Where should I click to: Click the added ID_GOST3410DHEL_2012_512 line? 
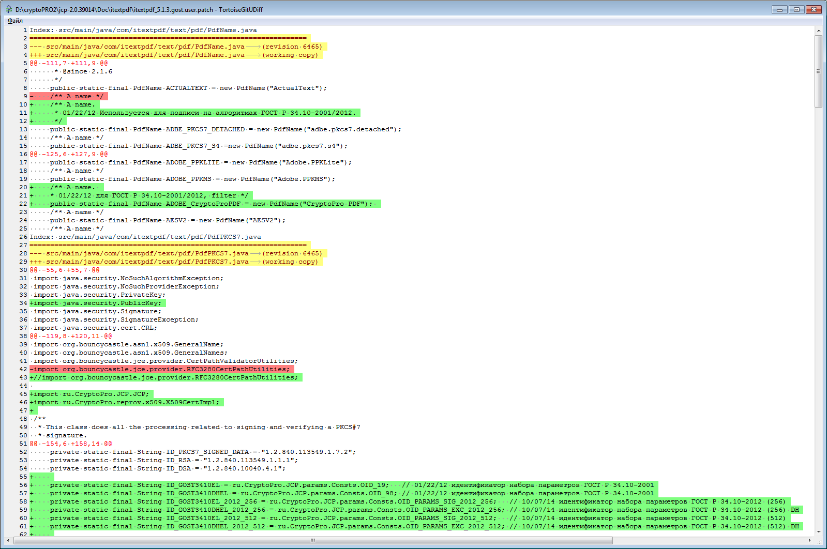click(416, 526)
